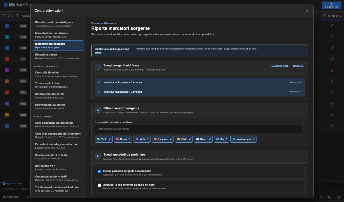Toggle the Blu color filter chip
Viewport: 344px width, 202px height.
pos(222,139)
